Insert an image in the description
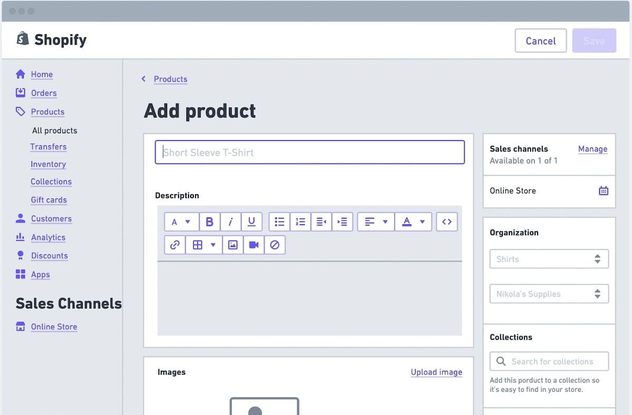Viewport: 632px width, 415px height. tap(233, 245)
